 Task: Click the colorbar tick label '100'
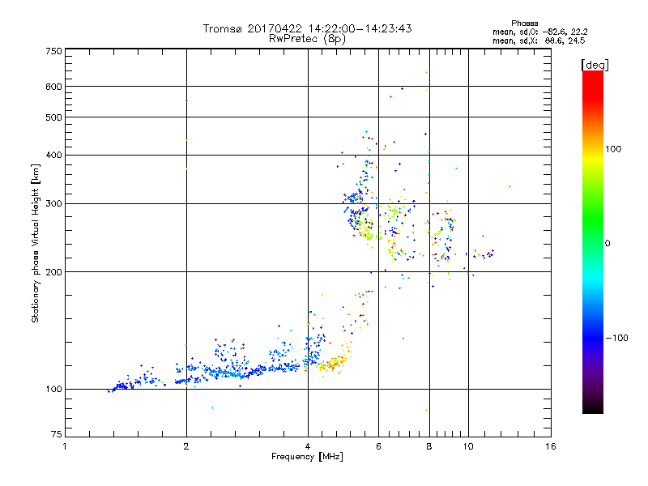coord(613,149)
